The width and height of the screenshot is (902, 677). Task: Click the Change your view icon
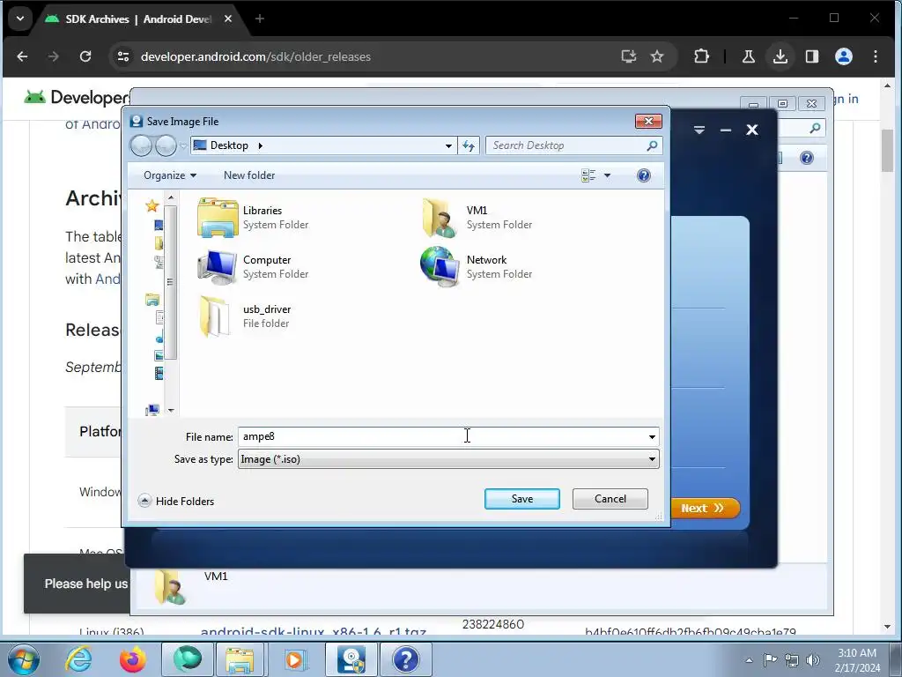[x=588, y=175]
